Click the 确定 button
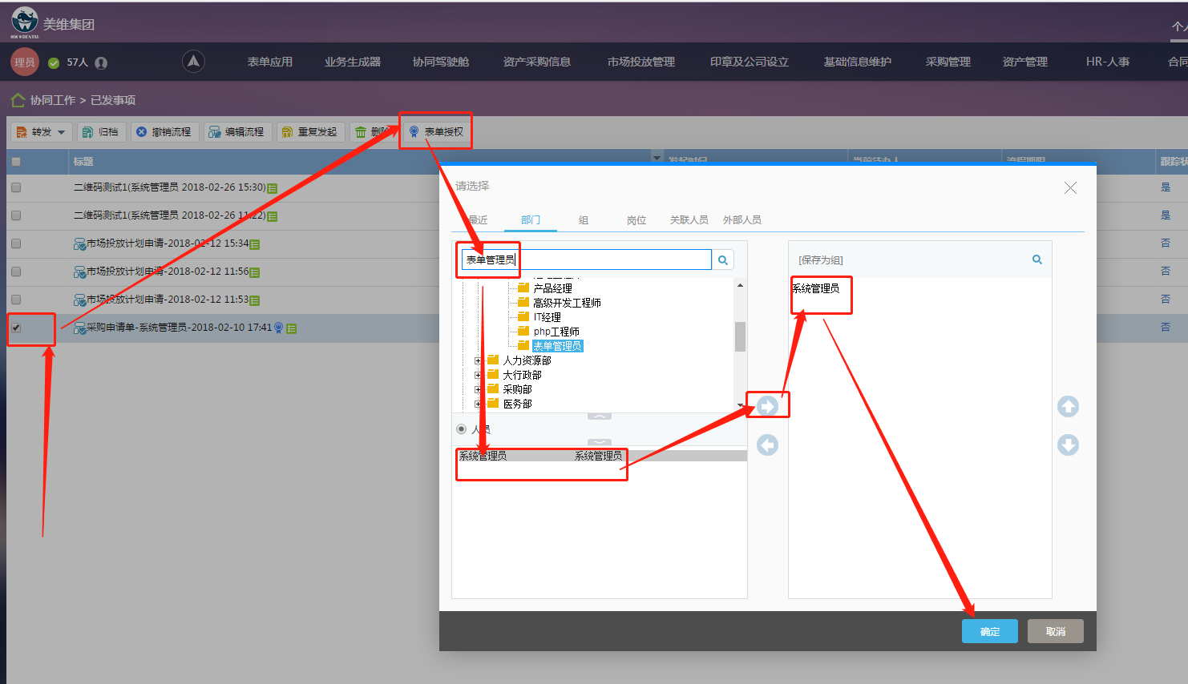 pyautogui.click(x=989, y=631)
